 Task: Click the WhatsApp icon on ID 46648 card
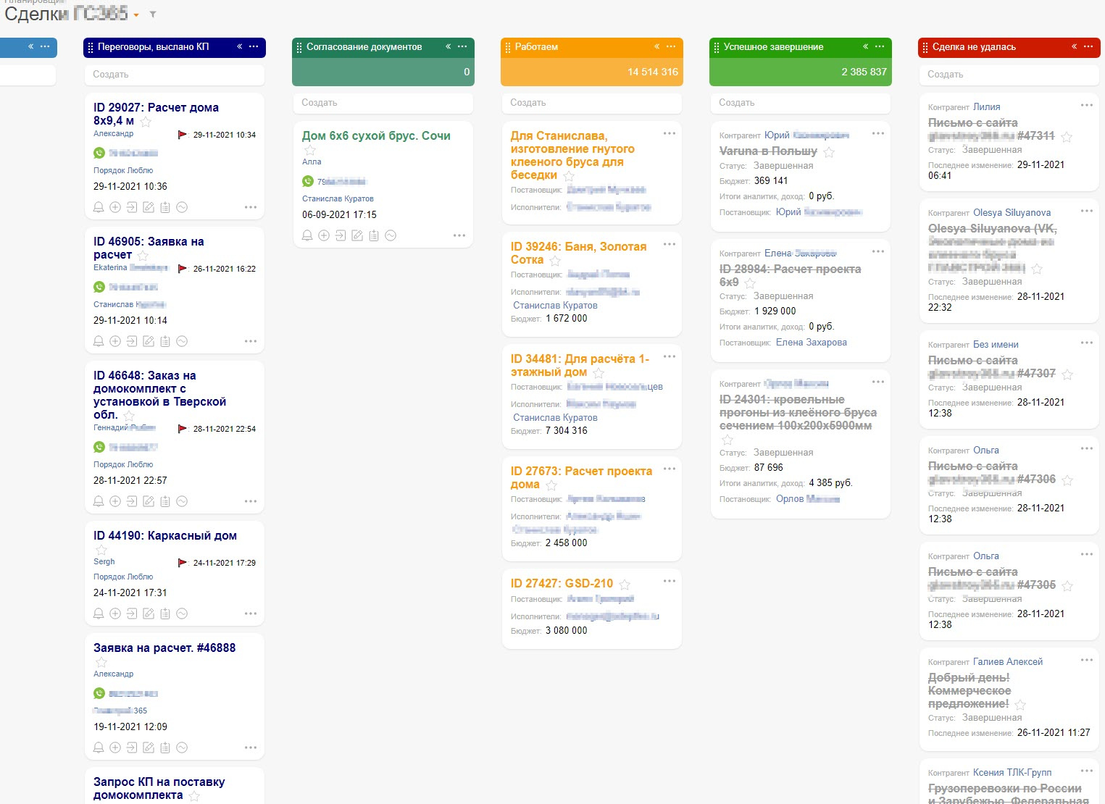pyautogui.click(x=99, y=447)
